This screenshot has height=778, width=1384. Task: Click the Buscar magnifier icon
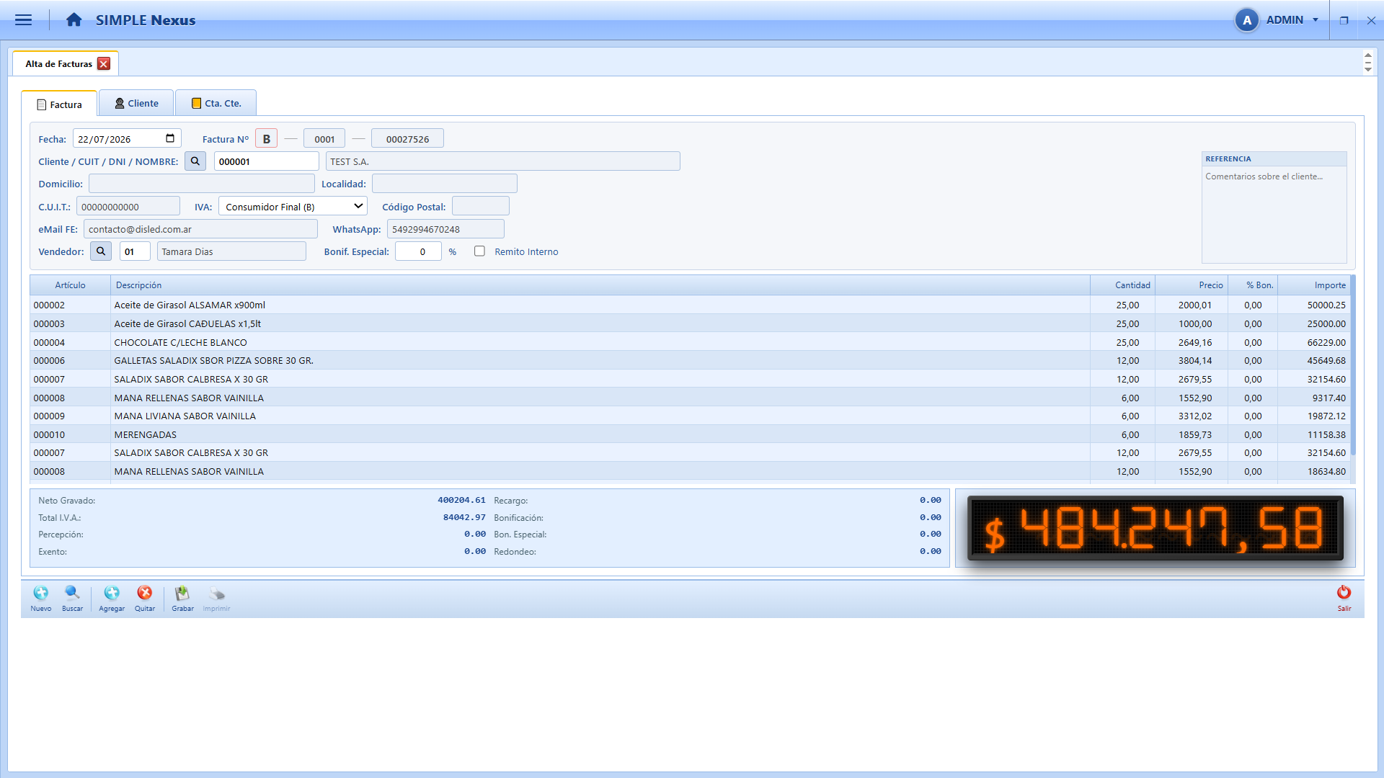(x=72, y=593)
